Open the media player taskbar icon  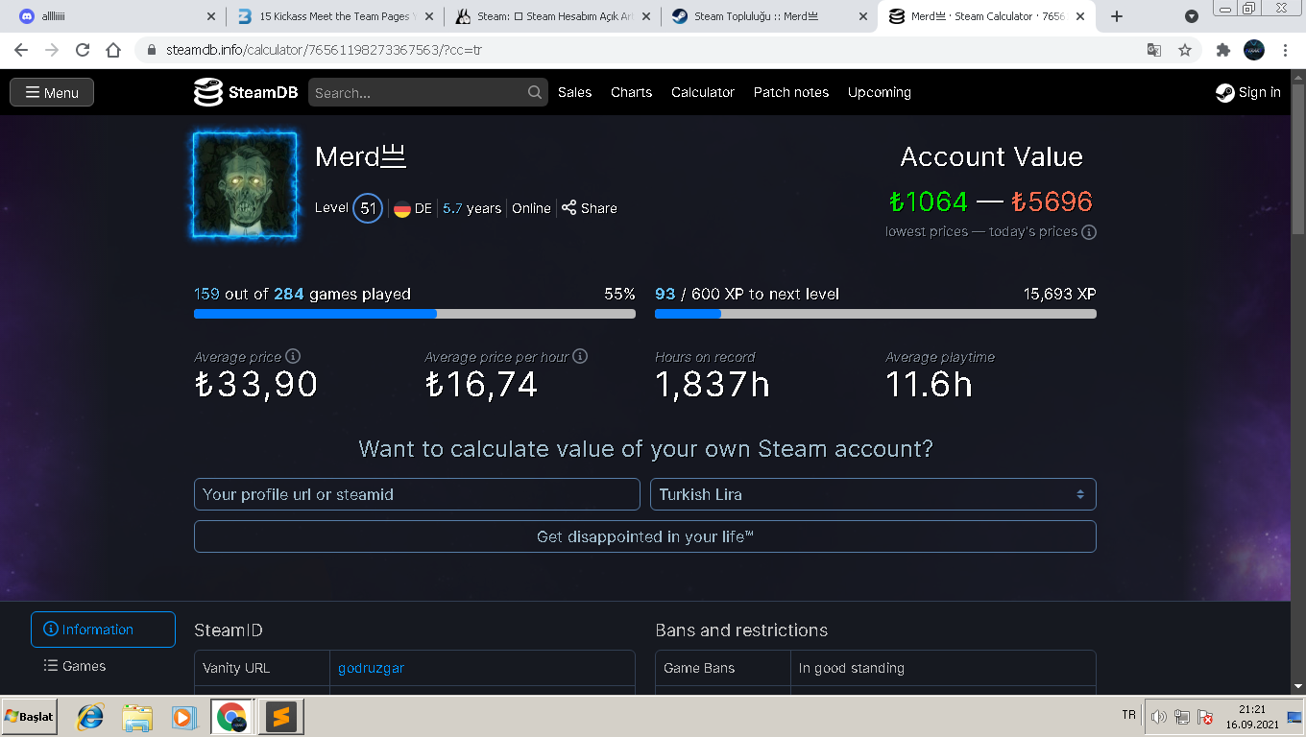pos(183,717)
